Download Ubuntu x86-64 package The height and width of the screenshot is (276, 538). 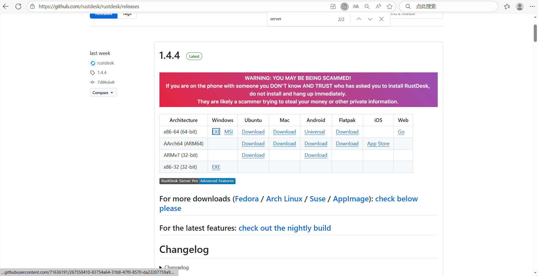click(x=253, y=132)
